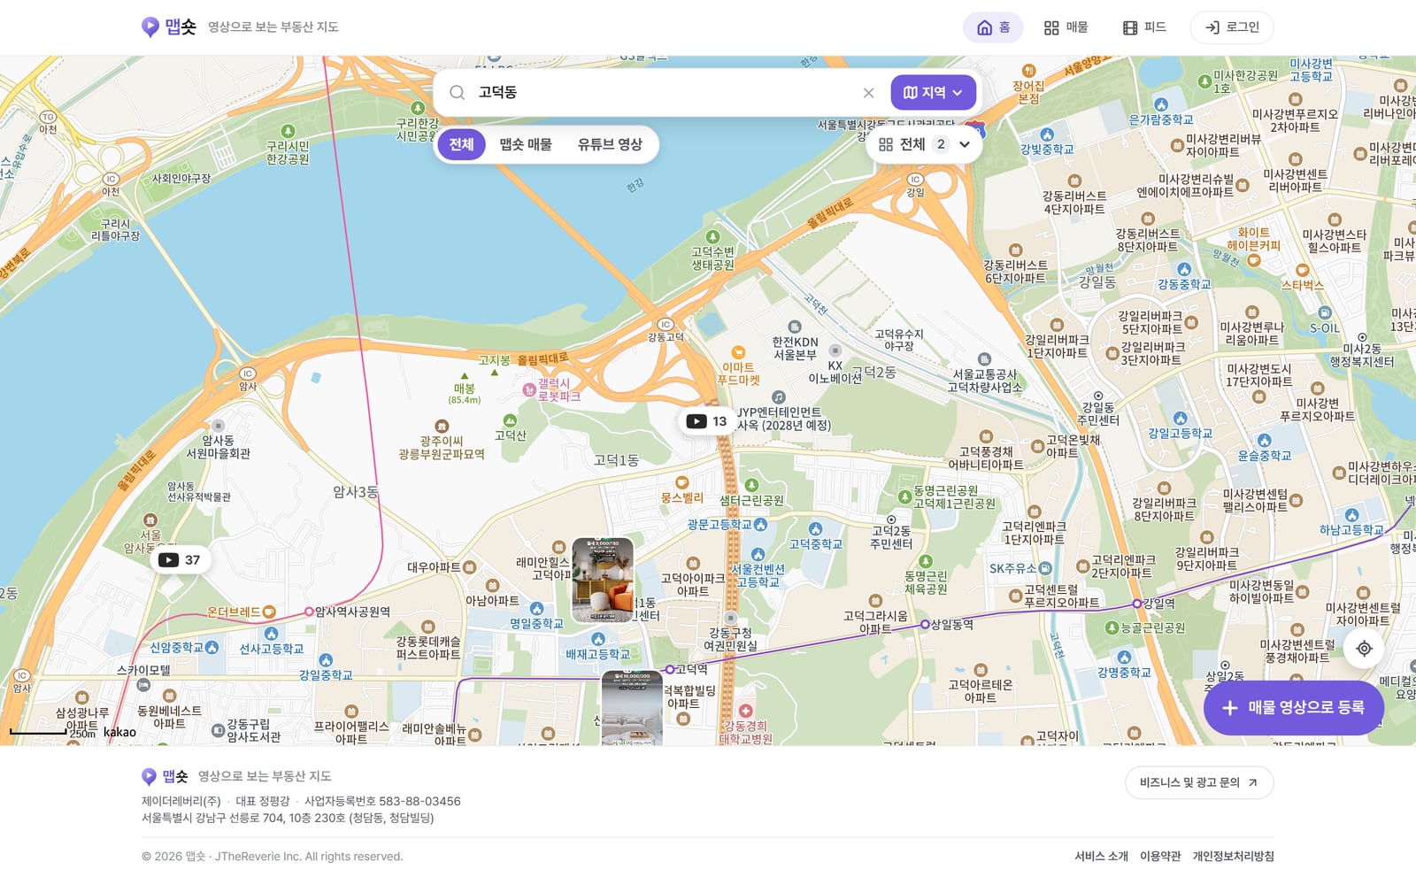This screenshot has height=885, width=1416.
Task: Click the 암사3동 district label
Action: point(355,492)
